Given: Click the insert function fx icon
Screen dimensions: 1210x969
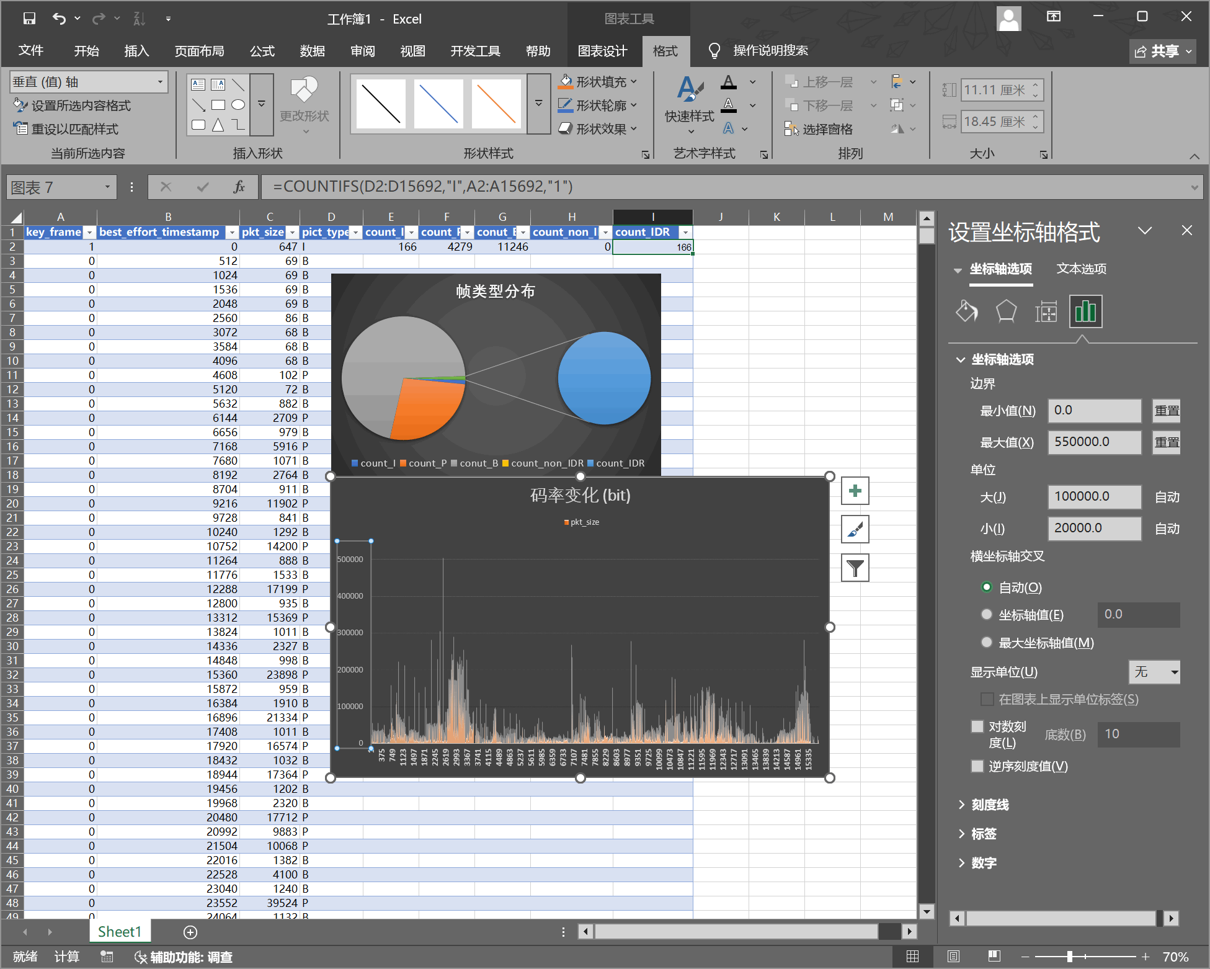Looking at the screenshot, I should 239,187.
